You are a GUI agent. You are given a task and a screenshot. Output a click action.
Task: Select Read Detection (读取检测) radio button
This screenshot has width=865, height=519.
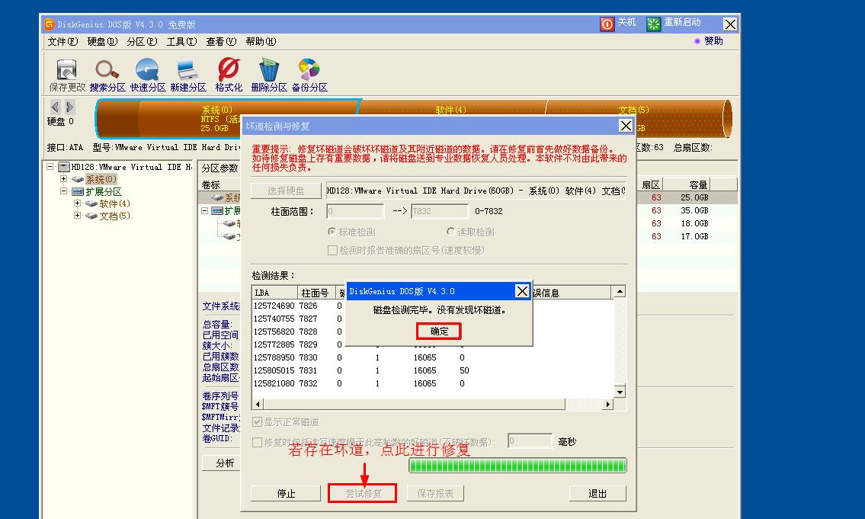coord(450,232)
